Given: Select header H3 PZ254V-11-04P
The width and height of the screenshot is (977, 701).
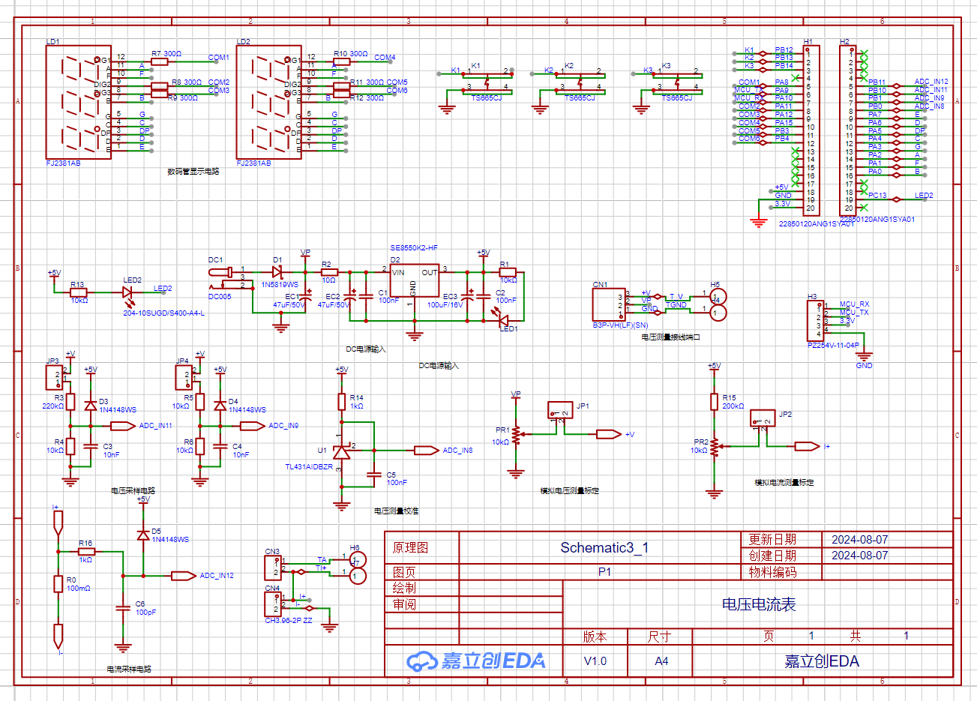Looking at the screenshot, I should [816, 322].
